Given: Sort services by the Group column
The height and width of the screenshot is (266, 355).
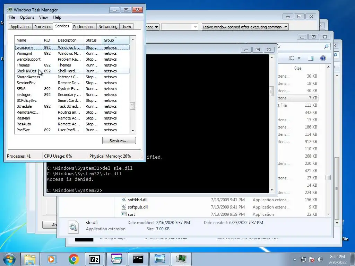Looking at the screenshot, I should click(115, 40).
